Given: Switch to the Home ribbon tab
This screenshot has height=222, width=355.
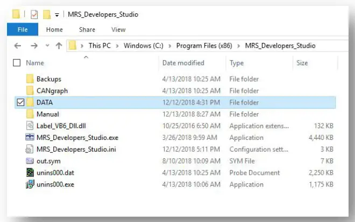Looking at the screenshot, I should click(x=54, y=29).
